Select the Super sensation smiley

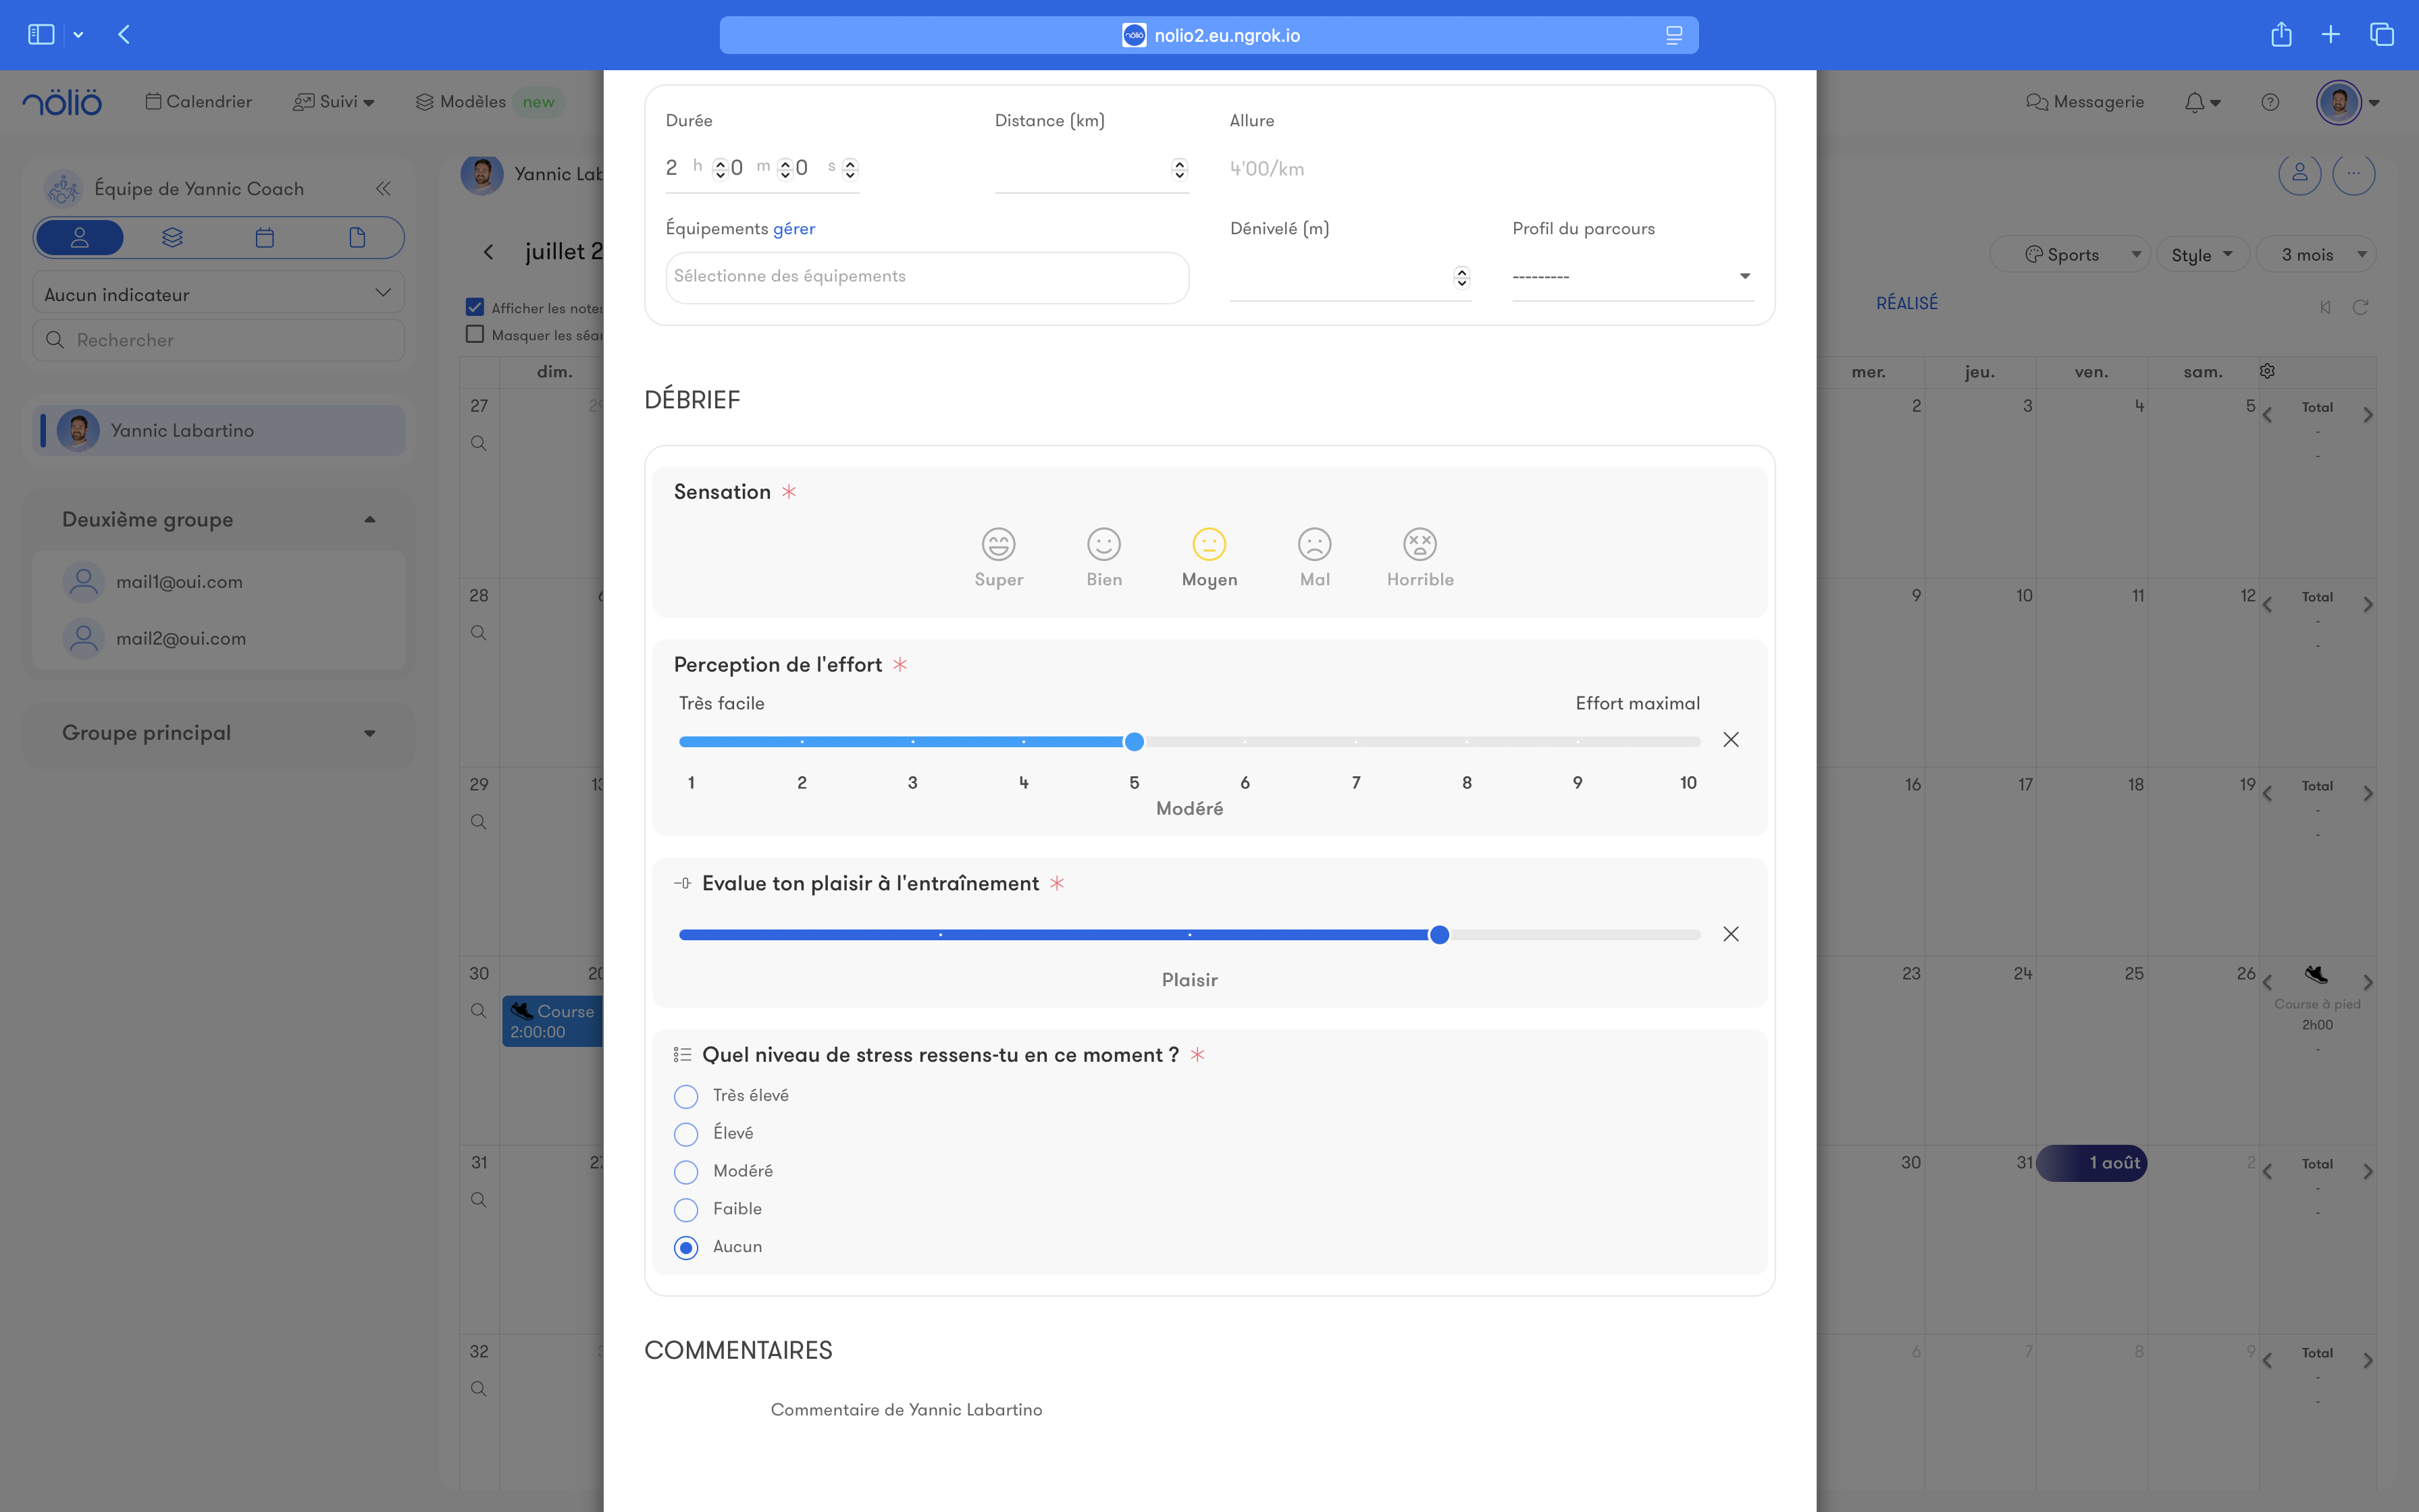[x=997, y=545]
